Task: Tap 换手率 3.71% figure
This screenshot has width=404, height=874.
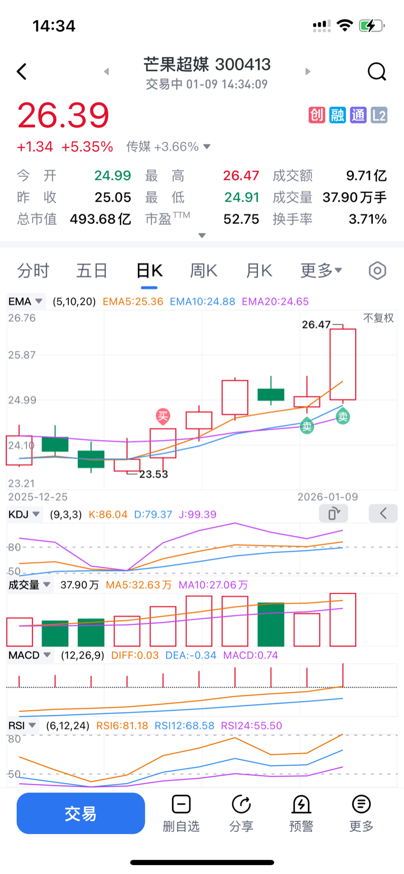Action: click(368, 219)
